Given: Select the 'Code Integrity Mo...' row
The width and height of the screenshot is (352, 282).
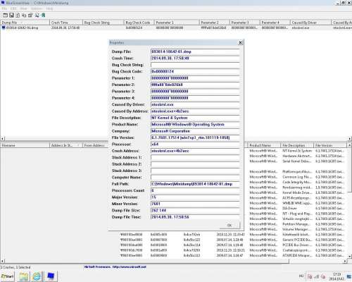Looking at the screenshot, I should (x=297, y=182).
